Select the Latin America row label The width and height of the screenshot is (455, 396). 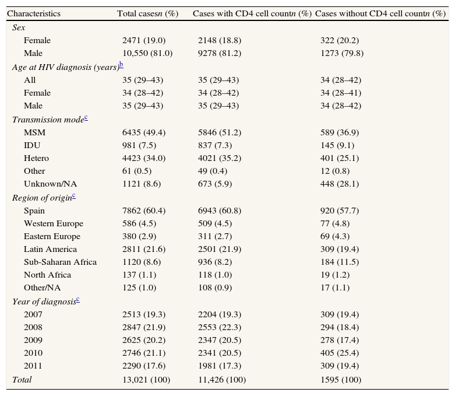coord(50,249)
